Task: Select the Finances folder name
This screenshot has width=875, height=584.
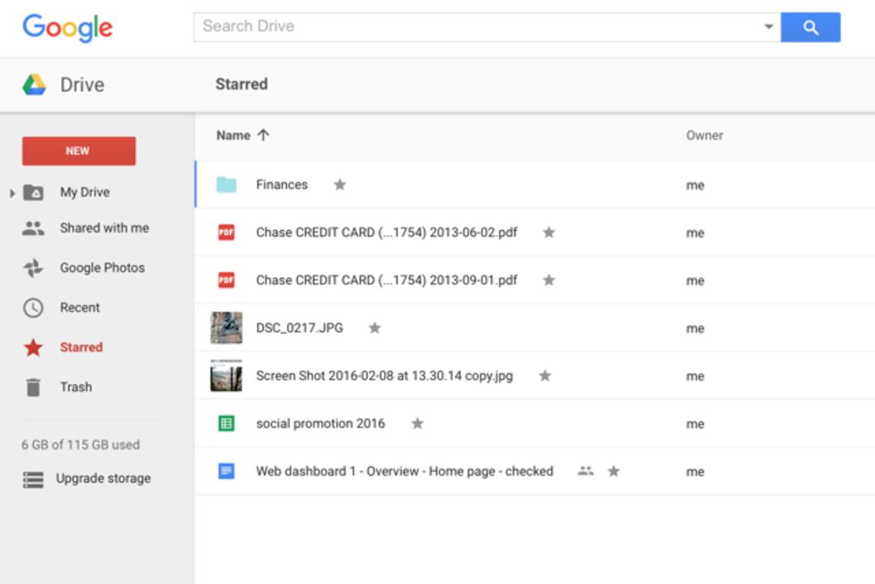Action: pyautogui.click(x=282, y=185)
